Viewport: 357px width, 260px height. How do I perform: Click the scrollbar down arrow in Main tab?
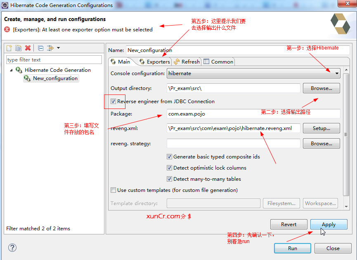346,206
